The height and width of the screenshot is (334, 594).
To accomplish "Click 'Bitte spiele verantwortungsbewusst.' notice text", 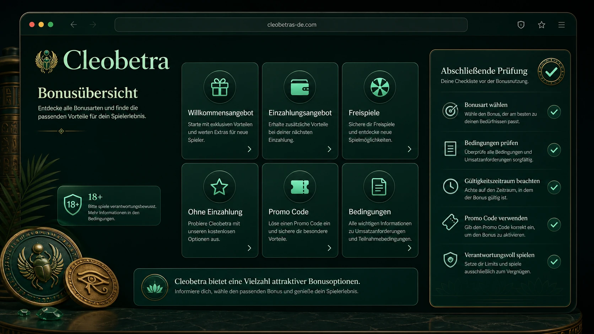I will point(122,206).
